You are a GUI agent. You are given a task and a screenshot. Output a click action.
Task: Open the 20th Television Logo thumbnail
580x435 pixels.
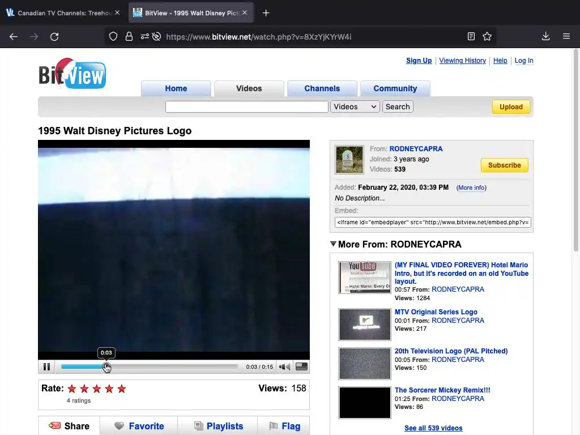(x=364, y=363)
